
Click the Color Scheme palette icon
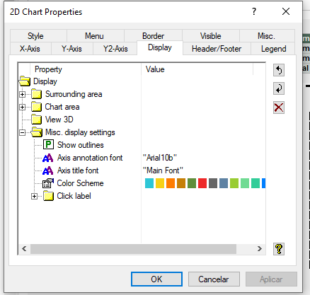pos(48,183)
